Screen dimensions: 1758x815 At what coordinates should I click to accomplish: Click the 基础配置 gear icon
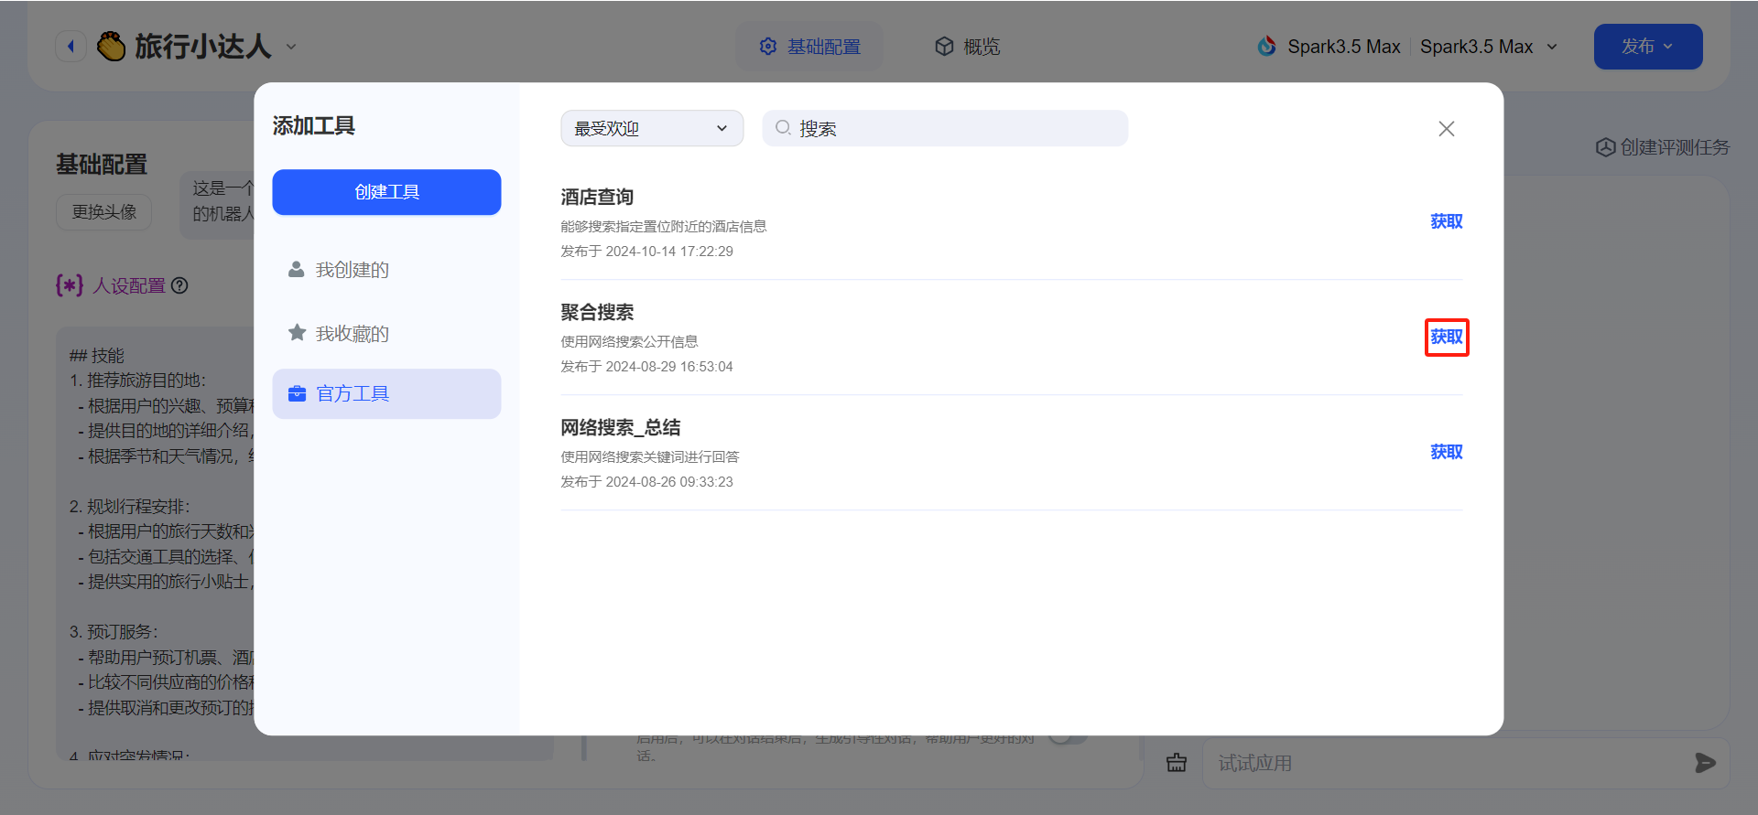tap(768, 47)
